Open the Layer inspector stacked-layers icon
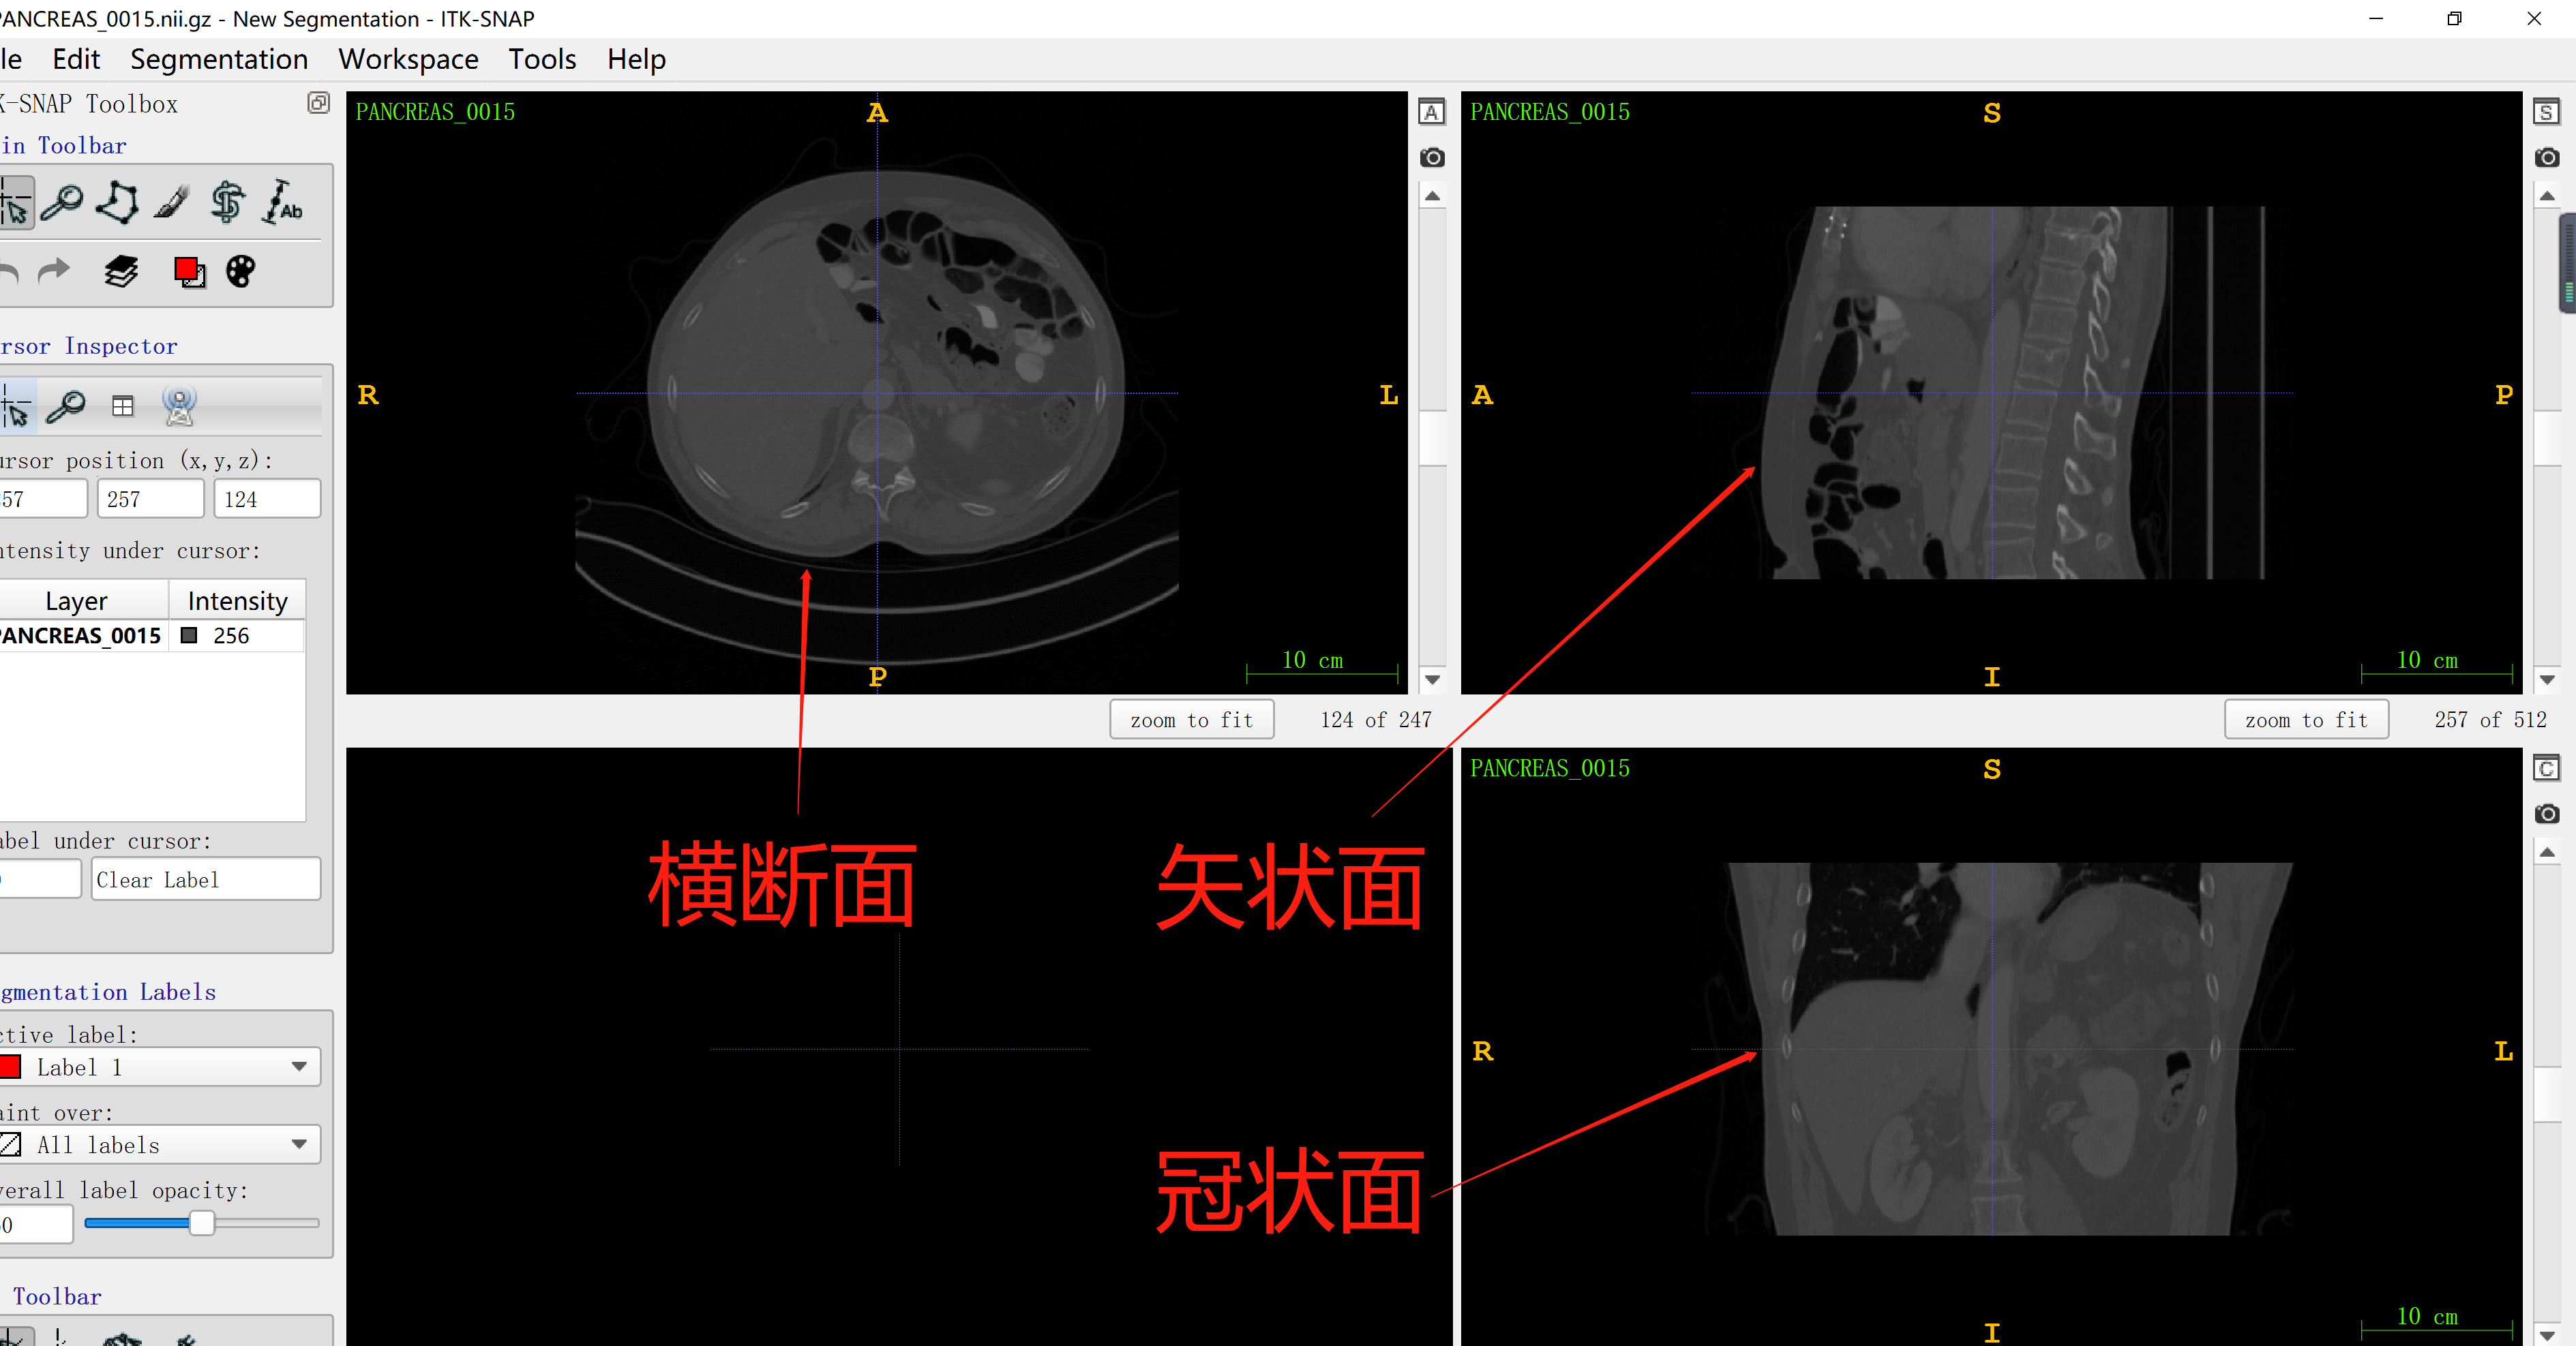Image resolution: width=2576 pixels, height=1346 pixels. (120, 271)
